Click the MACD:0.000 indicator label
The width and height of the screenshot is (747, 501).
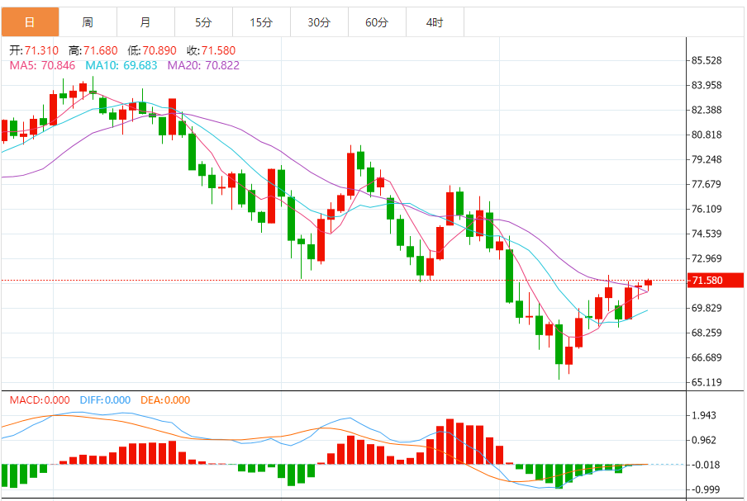40,400
